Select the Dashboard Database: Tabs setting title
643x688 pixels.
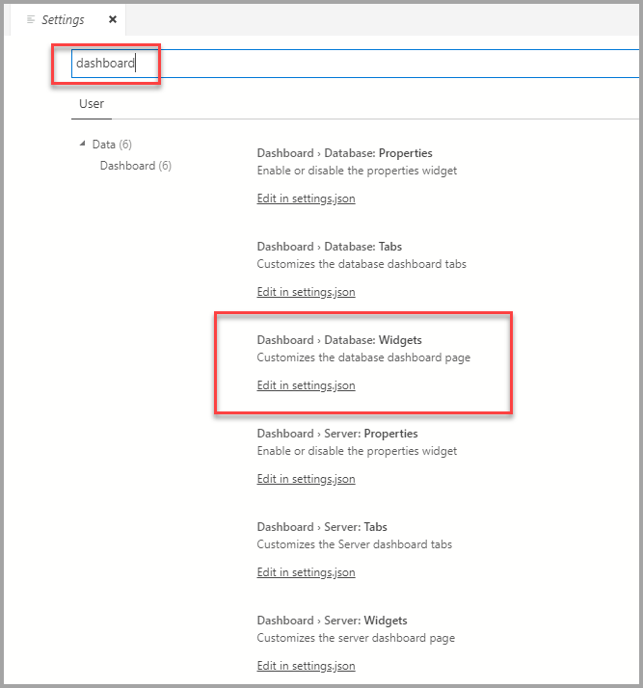tap(329, 247)
